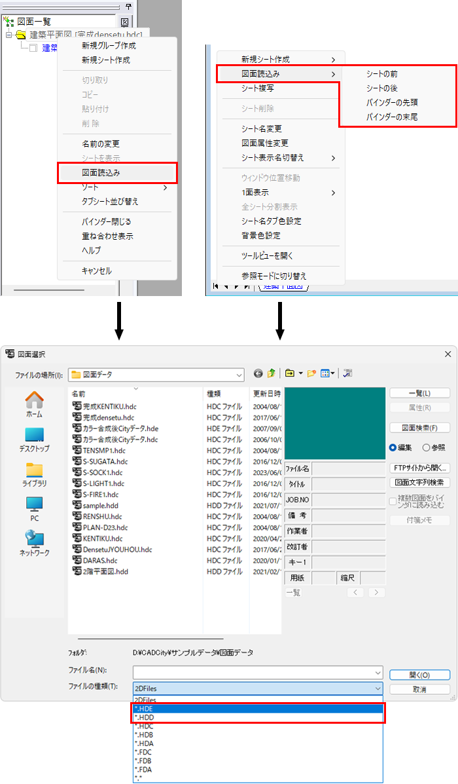Open PC in the places sidebar
Viewport: 458px width, 784px height.
[34, 509]
